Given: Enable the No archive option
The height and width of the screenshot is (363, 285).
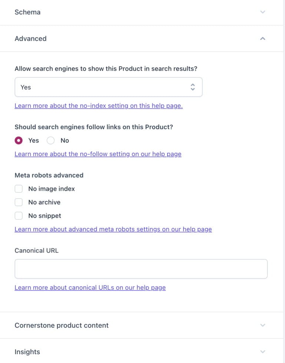Looking at the screenshot, I should [19, 202].
